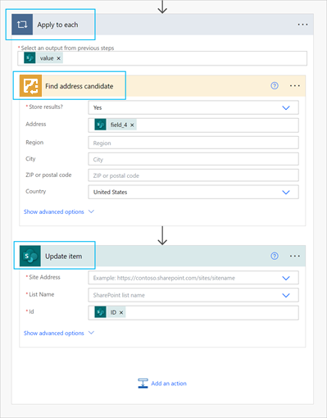The height and width of the screenshot is (418, 327).
Task: Expand advanced options under Update item
Action: coord(59,333)
